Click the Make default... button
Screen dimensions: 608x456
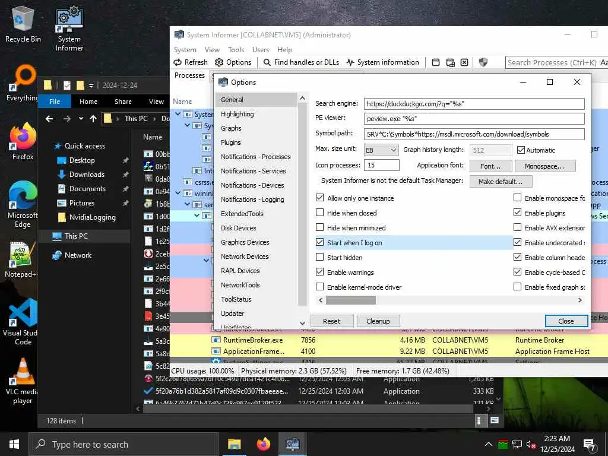pos(501,182)
